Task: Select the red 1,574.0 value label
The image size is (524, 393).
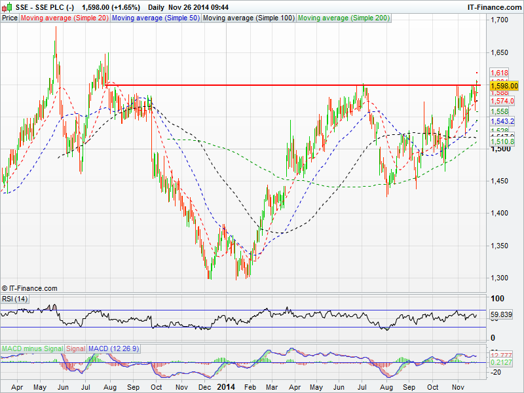Action: pos(502,101)
